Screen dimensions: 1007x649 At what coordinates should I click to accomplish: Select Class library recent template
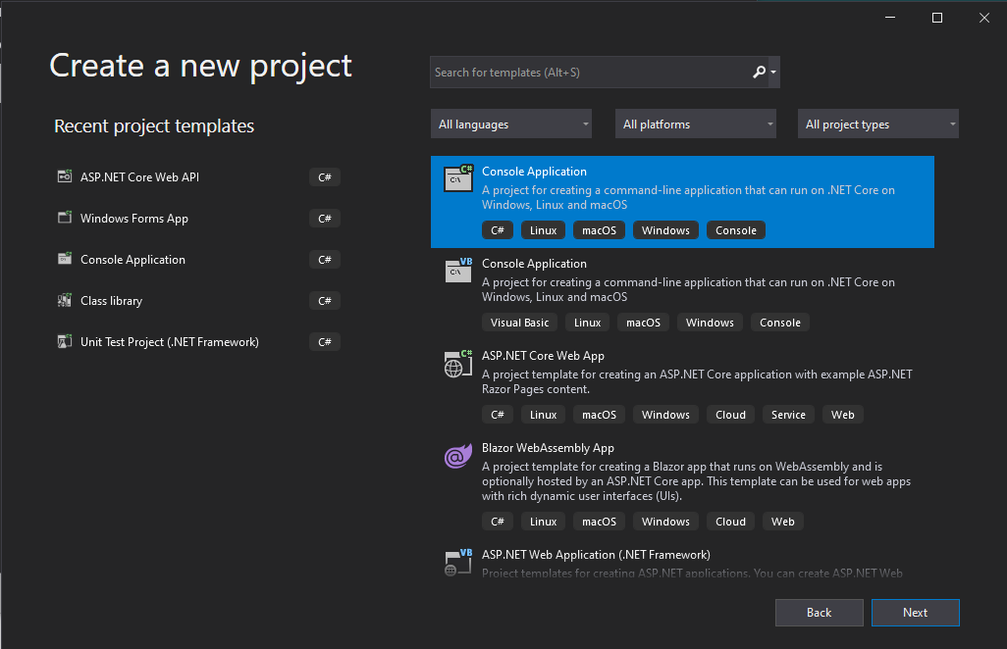click(x=111, y=301)
